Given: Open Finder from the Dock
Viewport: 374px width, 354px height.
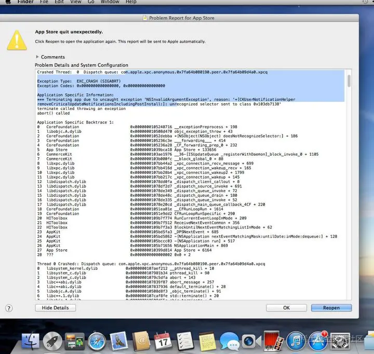Looking at the screenshot, I should pos(30,341).
